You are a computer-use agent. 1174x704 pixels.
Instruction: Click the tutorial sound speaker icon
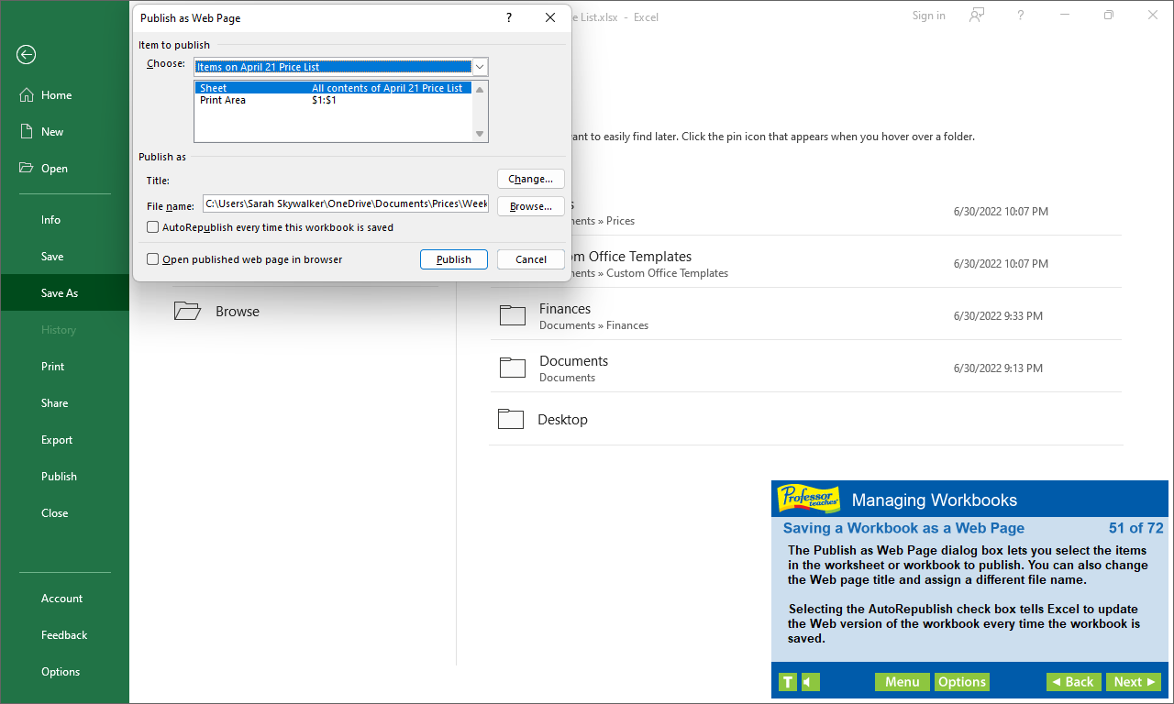pos(810,682)
